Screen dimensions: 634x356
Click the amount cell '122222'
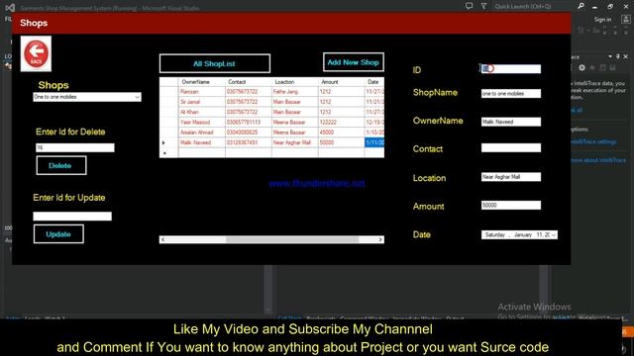click(x=341, y=122)
